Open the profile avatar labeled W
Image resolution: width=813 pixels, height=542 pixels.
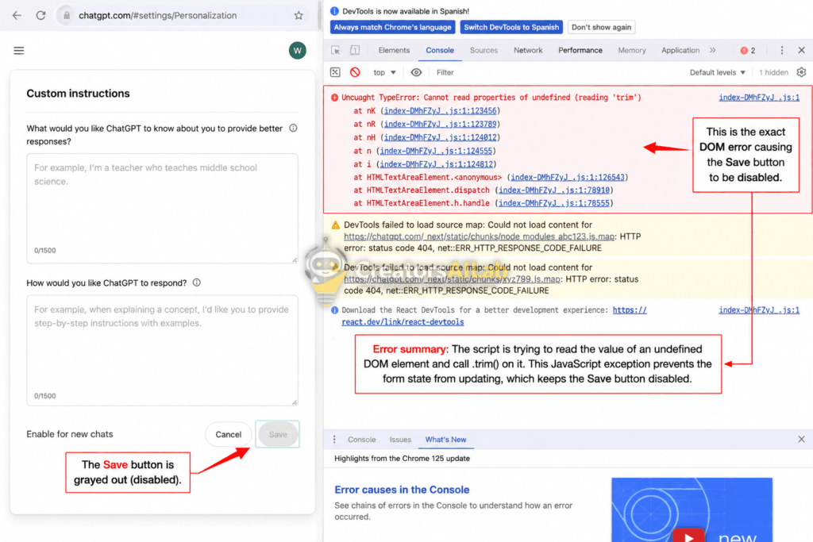297,50
